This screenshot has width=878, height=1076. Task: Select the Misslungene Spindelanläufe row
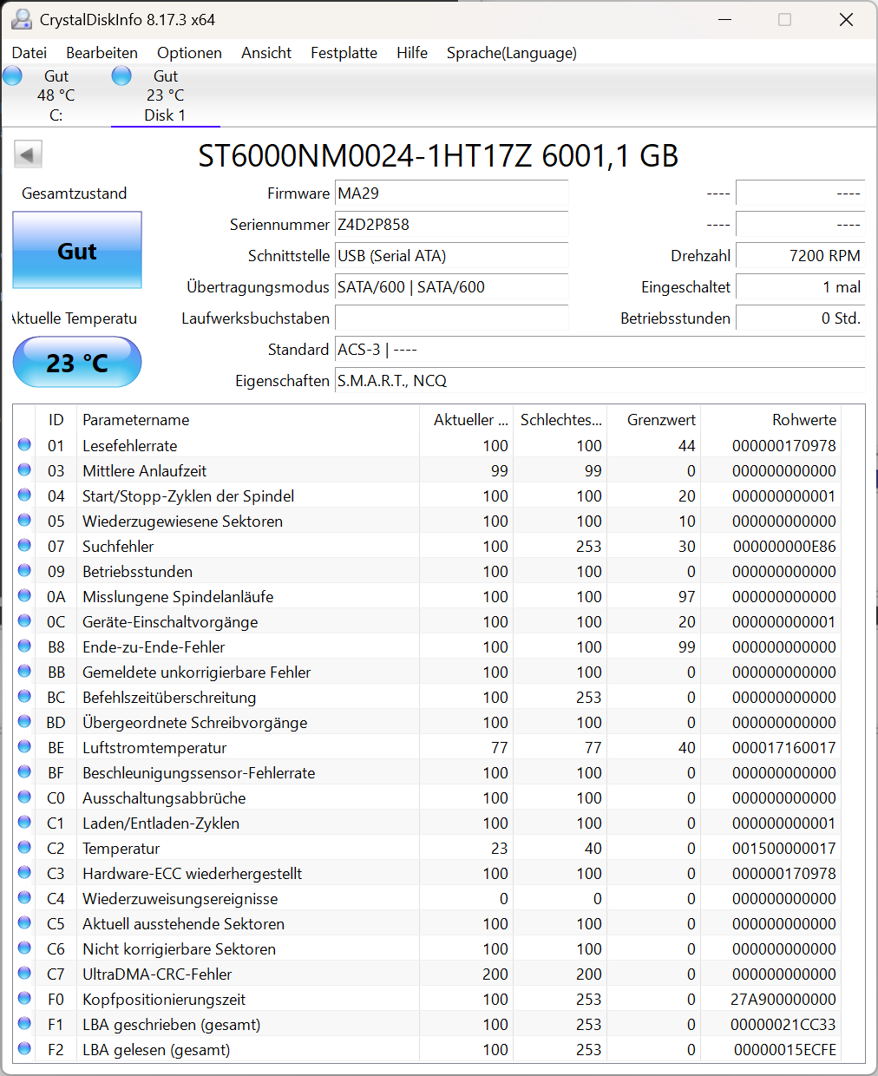coord(427,596)
